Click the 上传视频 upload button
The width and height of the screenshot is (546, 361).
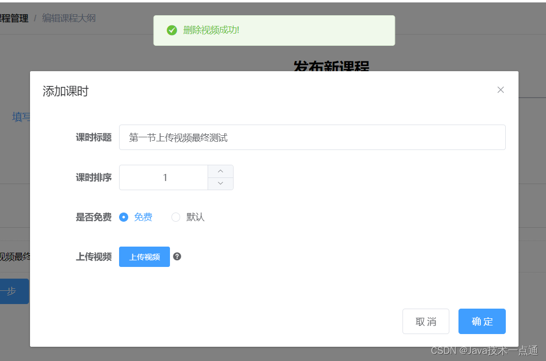(144, 257)
